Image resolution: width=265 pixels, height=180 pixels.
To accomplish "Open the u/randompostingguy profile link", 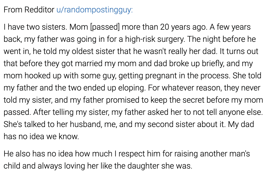I will 94,10.
